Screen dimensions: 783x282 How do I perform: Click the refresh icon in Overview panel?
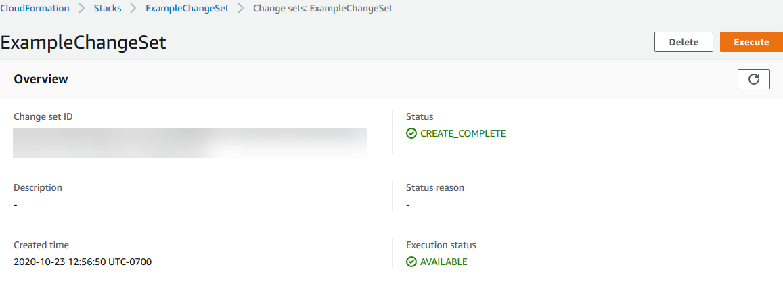tap(753, 79)
